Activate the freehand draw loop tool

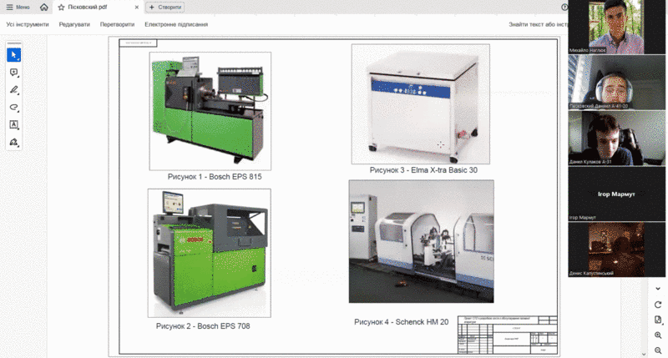14,108
